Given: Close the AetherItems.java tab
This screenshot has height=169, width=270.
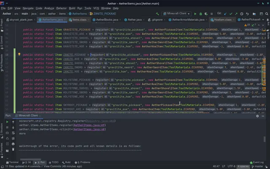Looking at the screenshot, I should pyautogui.click(x=65, y=20).
